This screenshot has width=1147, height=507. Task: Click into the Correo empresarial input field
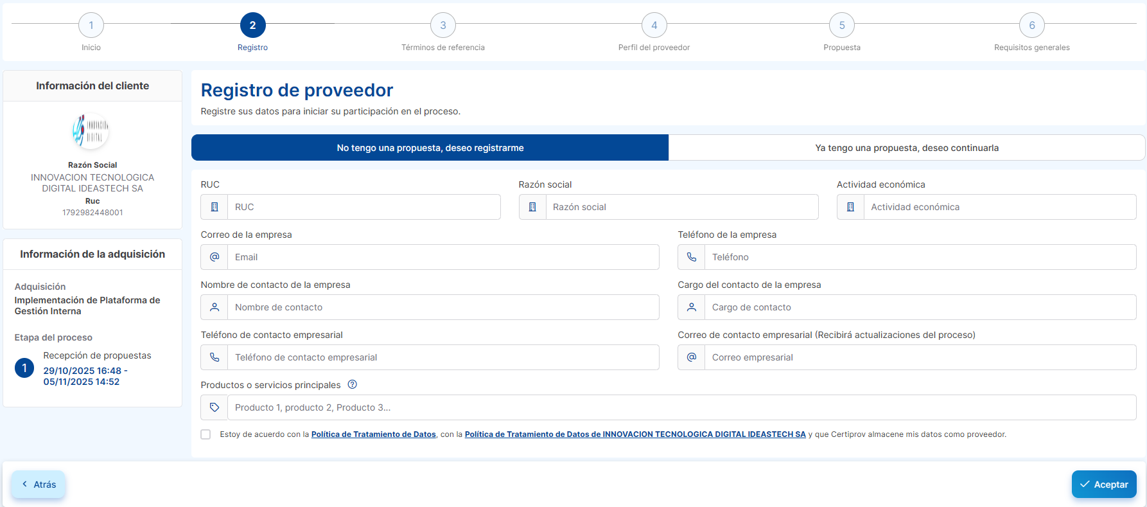tap(920, 357)
